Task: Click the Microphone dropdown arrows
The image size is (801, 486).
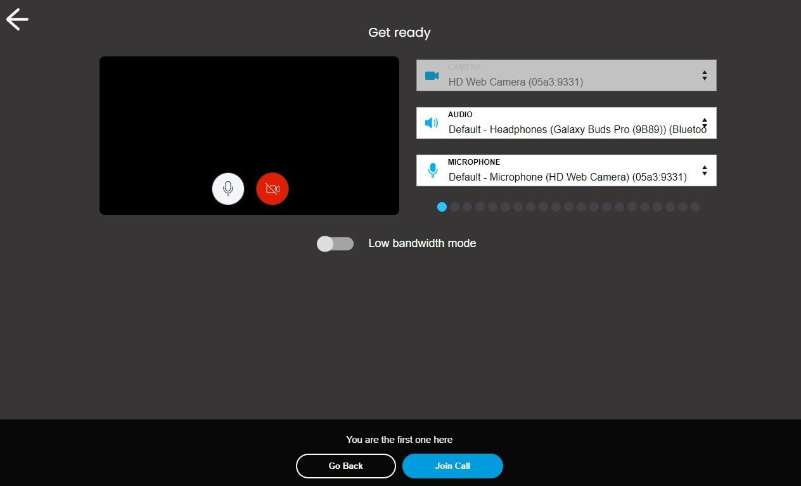Action: 705,170
